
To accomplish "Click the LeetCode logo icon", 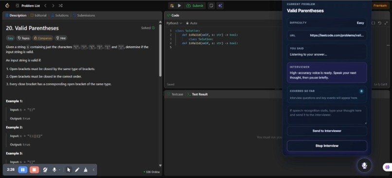I will point(7,5).
